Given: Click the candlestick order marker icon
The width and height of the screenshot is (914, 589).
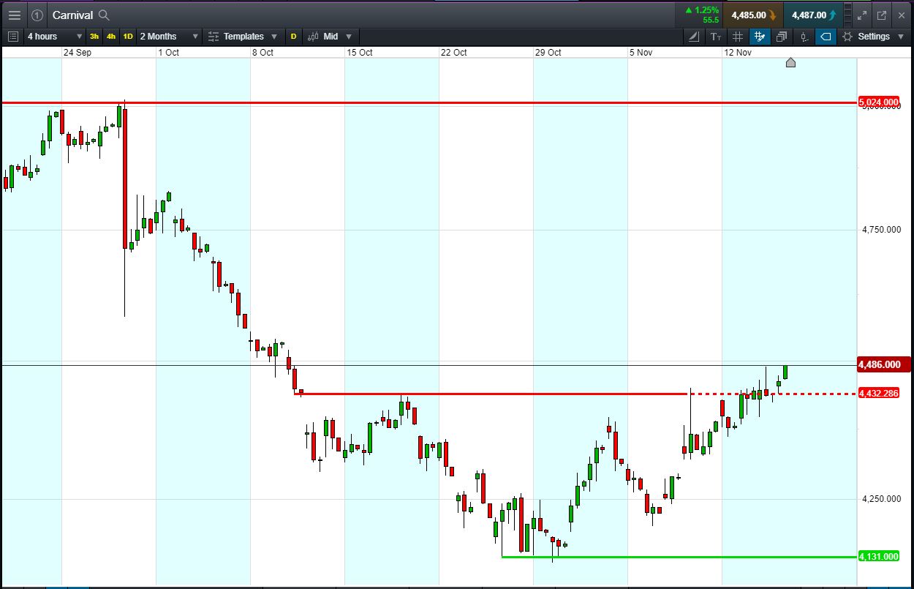Looking at the screenshot, I should 804,37.
